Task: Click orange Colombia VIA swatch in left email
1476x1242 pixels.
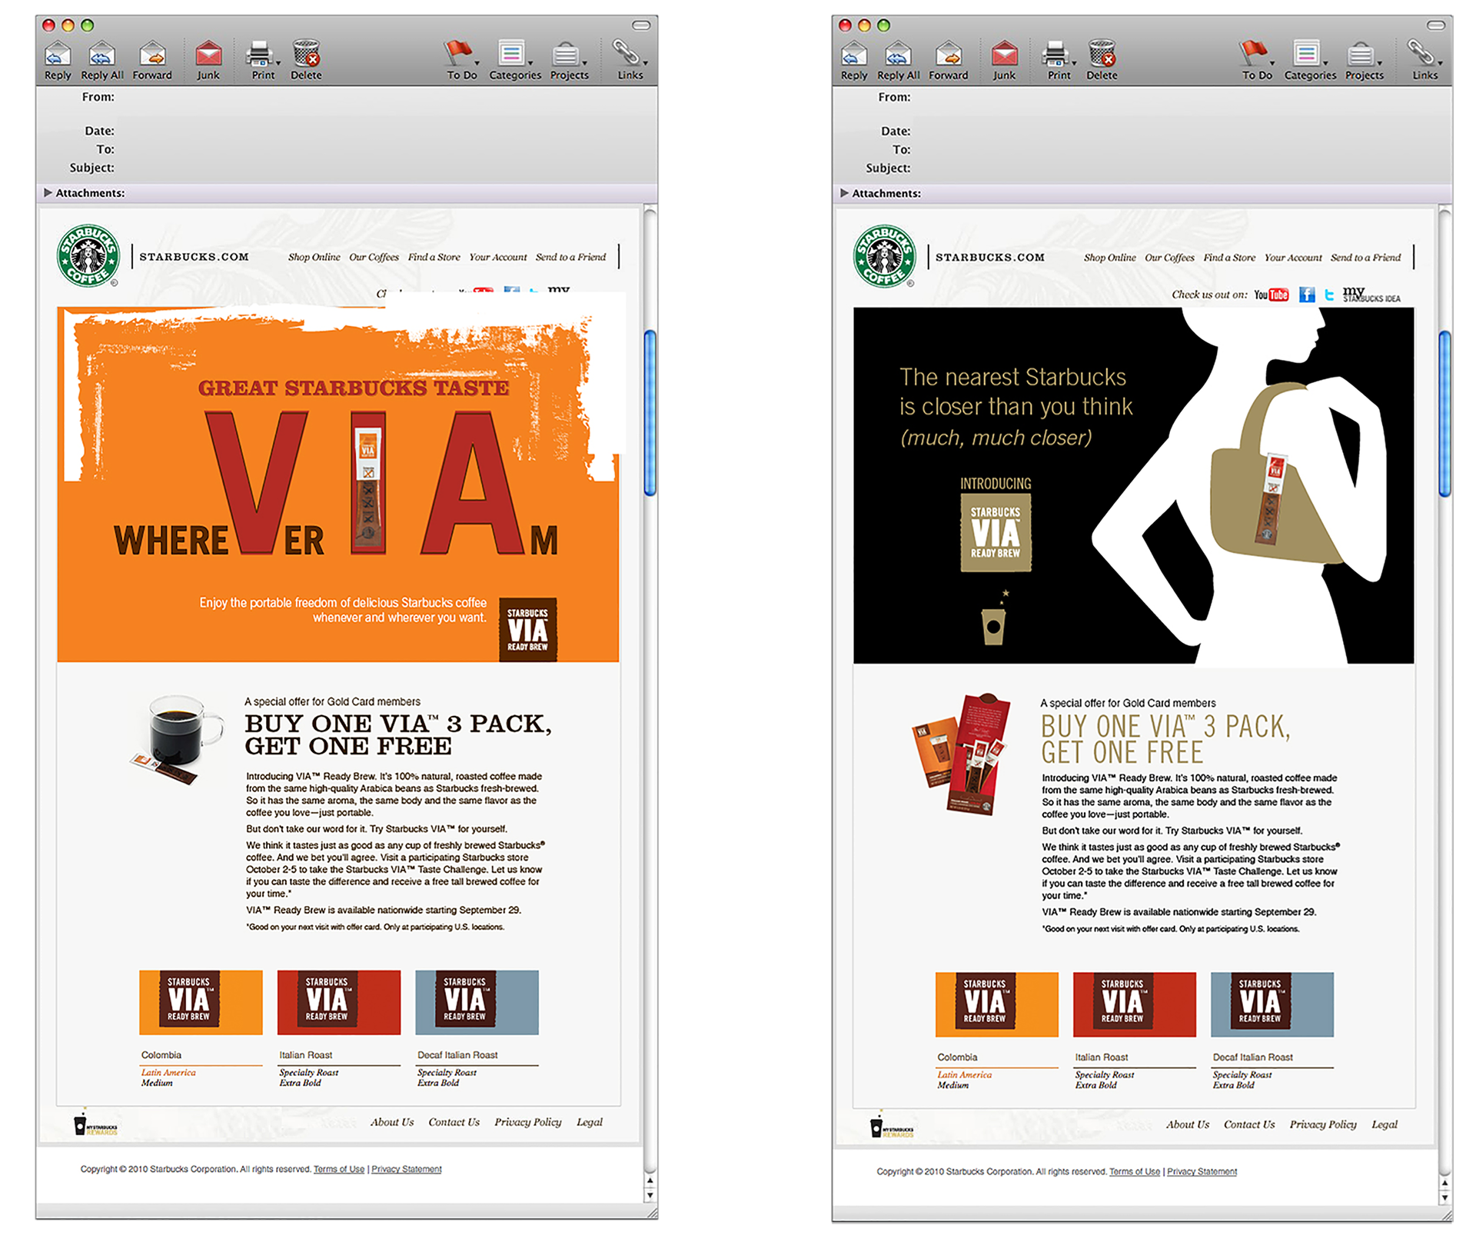Action: (201, 1002)
